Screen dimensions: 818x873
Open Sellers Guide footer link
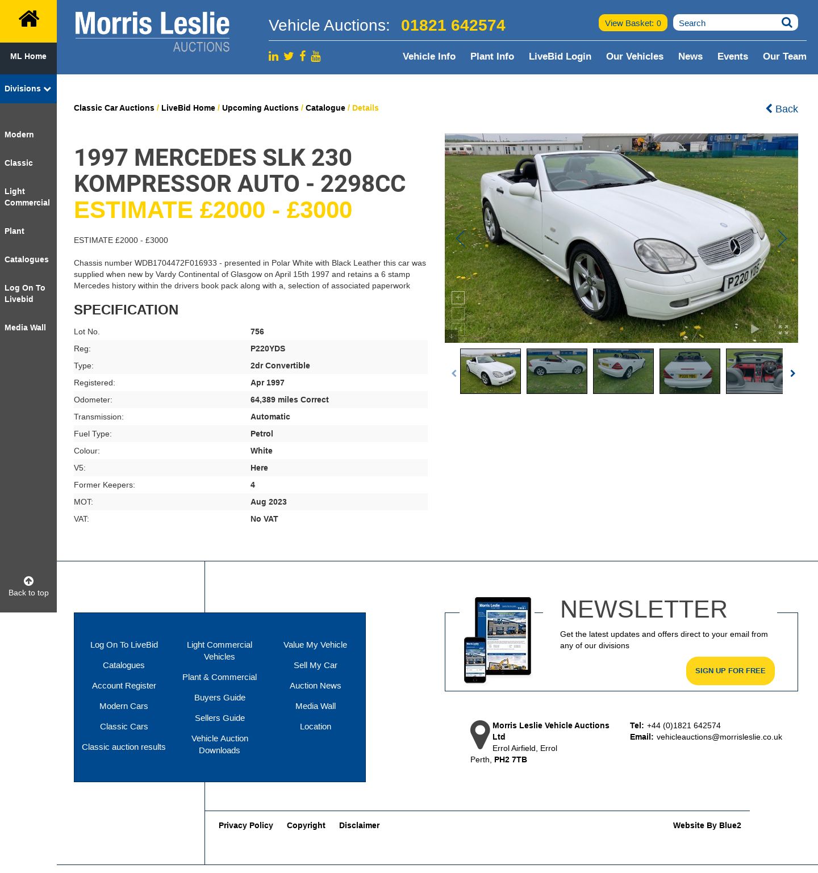coord(220,718)
